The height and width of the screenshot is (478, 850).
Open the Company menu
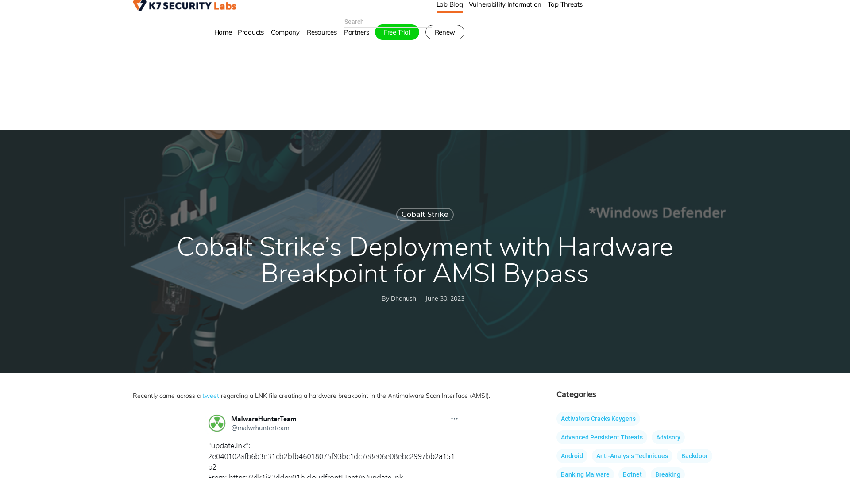pyautogui.click(x=285, y=32)
